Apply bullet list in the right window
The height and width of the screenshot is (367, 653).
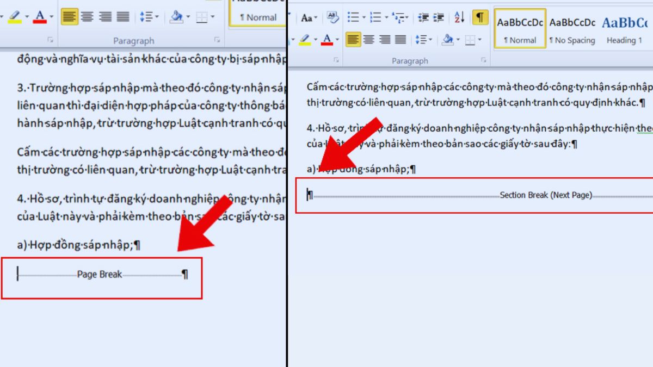point(353,17)
